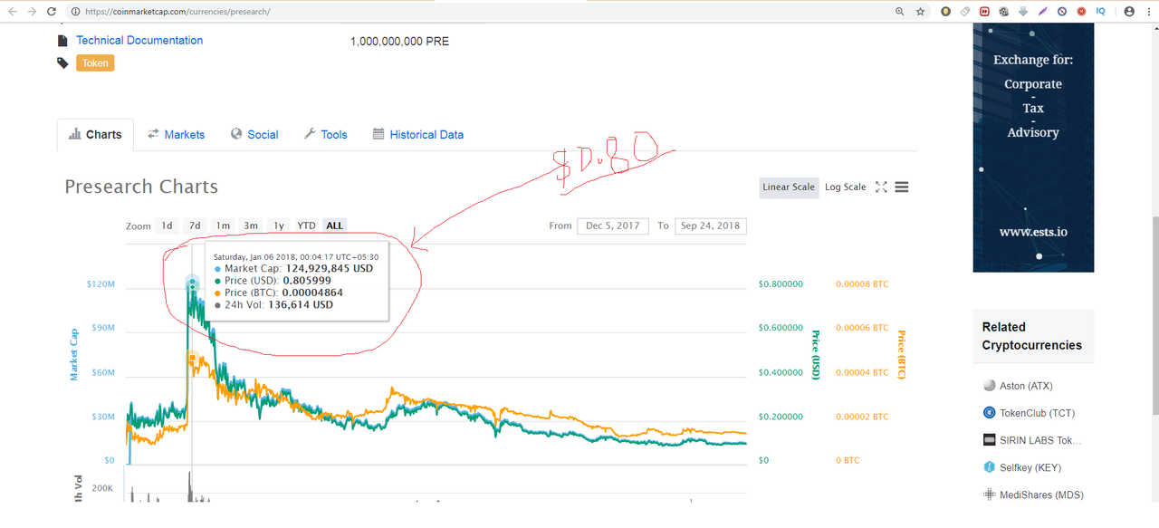Set chart zoom to YTD
The image size is (1159, 528).
coord(307,226)
